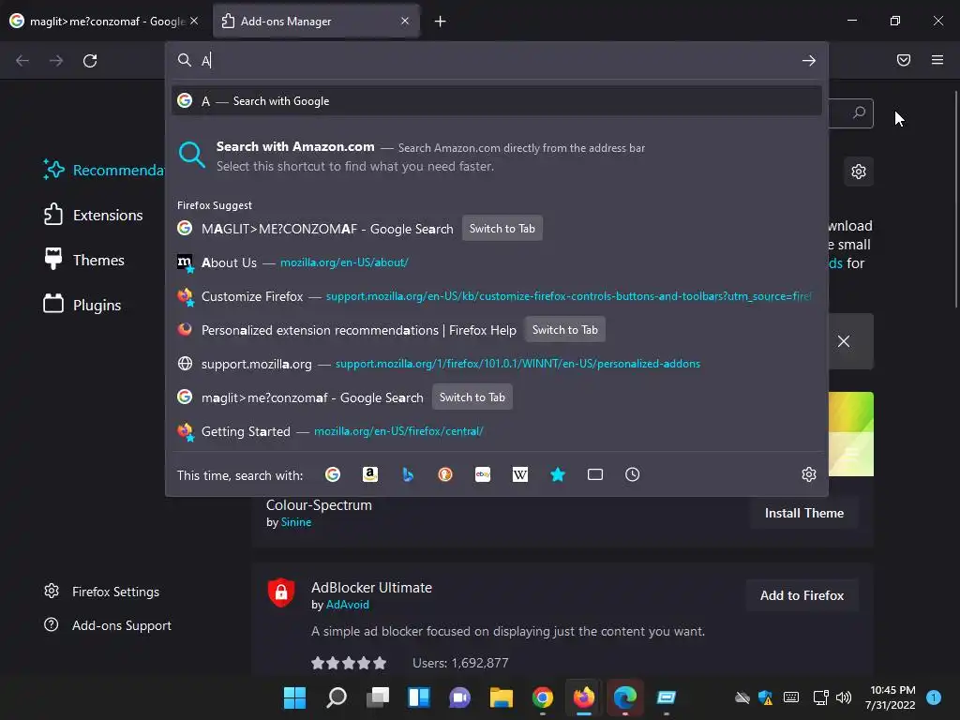Open the Windows Start menu
960x720 pixels.
(294, 697)
